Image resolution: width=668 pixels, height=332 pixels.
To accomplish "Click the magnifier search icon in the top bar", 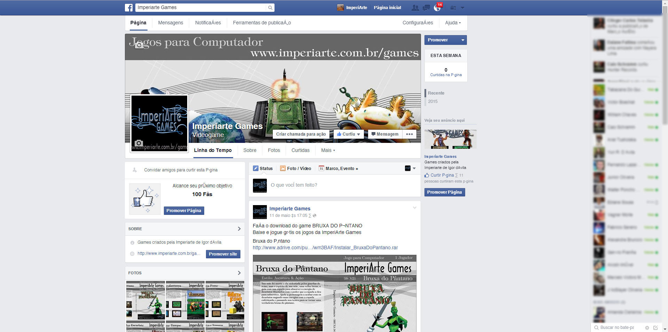I will (x=270, y=8).
